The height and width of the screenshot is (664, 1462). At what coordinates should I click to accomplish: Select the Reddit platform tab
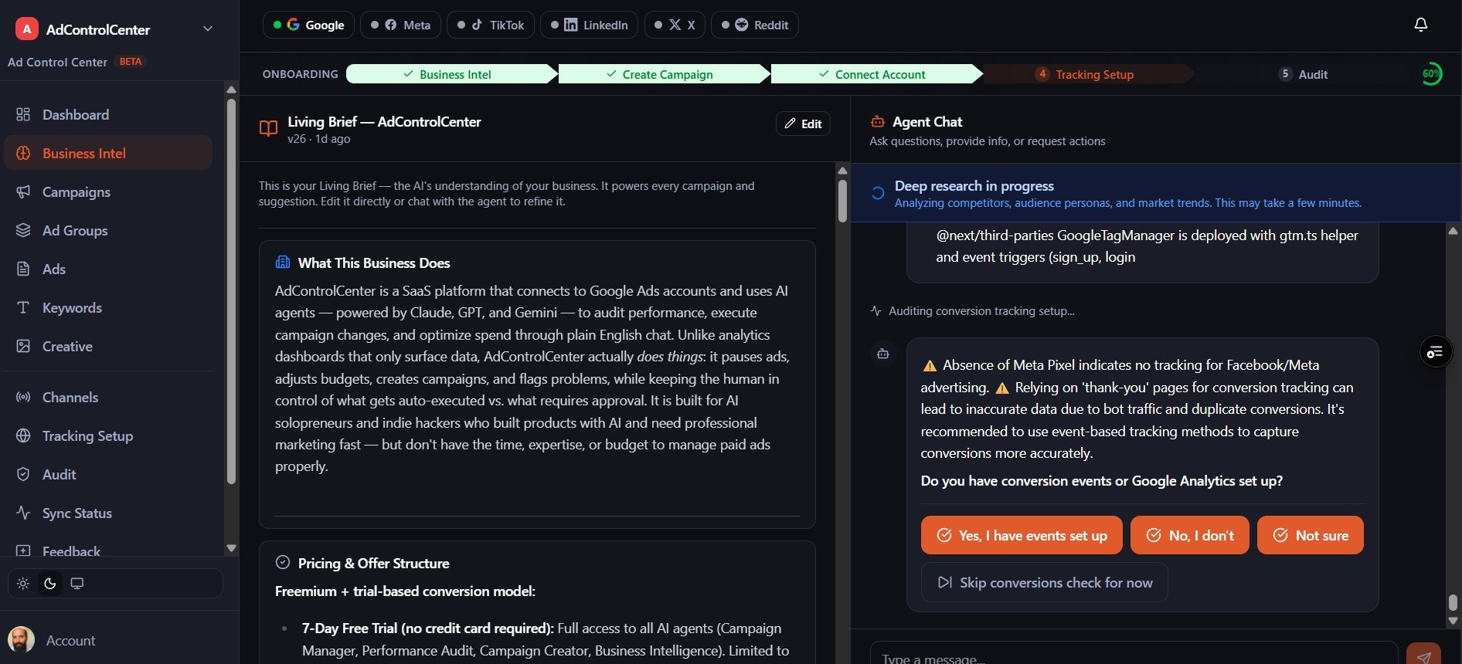coord(755,25)
